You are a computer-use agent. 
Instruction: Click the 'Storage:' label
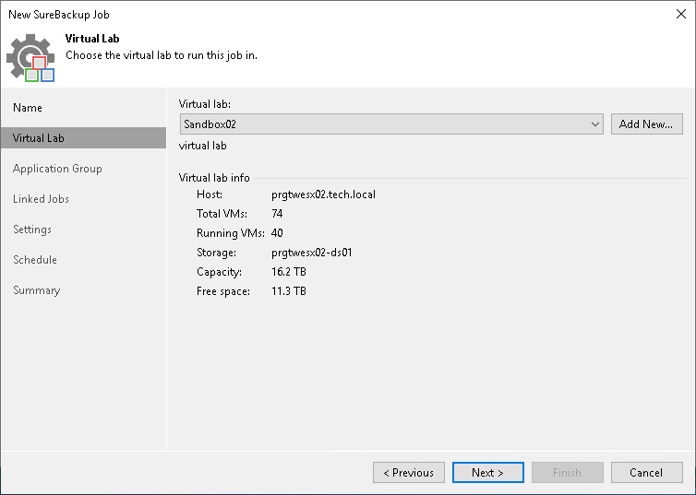(x=216, y=253)
